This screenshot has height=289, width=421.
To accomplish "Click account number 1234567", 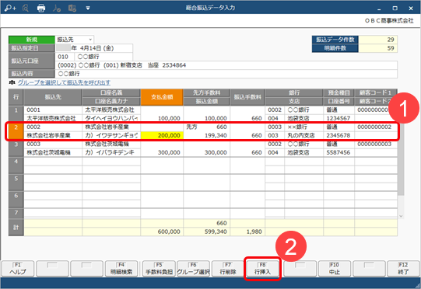I will coord(339,118).
